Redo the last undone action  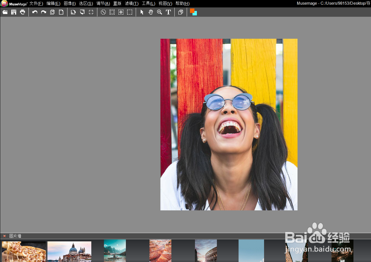tap(44, 12)
